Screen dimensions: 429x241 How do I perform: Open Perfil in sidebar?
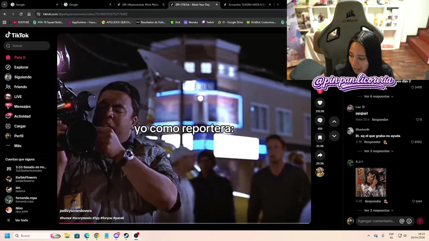14,136
